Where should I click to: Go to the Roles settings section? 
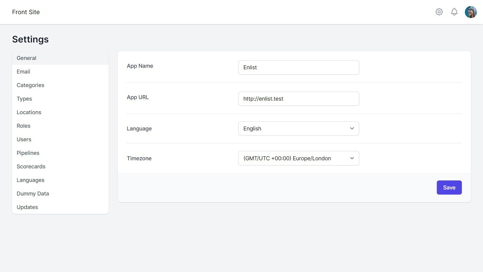click(23, 126)
